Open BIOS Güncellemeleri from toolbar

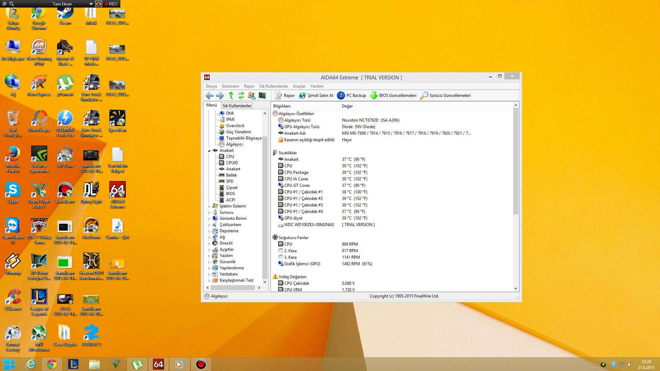(x=393, y=95)
